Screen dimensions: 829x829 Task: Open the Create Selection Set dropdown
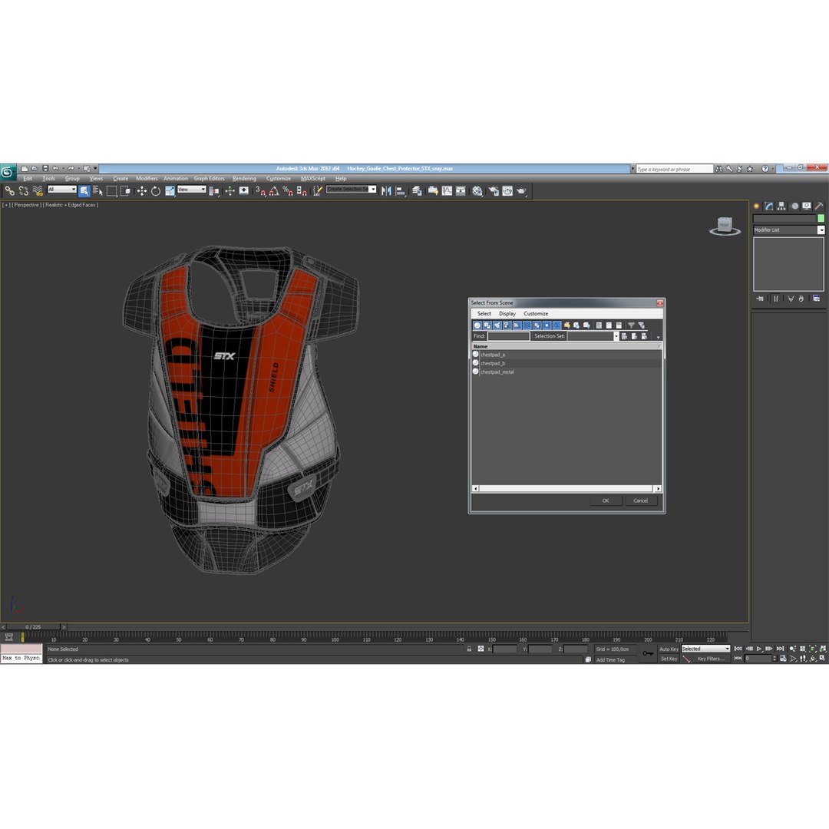click(351, 190)
